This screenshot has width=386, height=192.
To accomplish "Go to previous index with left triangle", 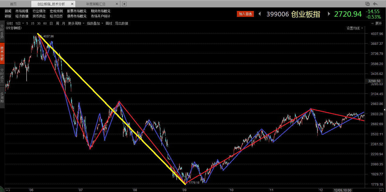I will pos(259,14).
